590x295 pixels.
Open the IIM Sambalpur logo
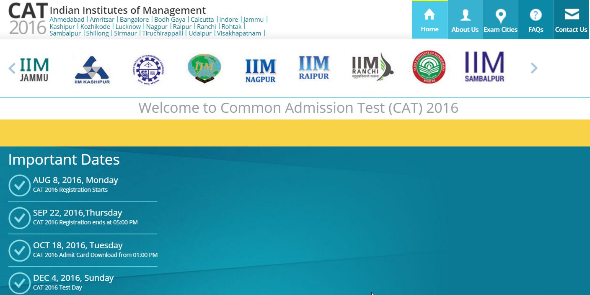point(484,67)
